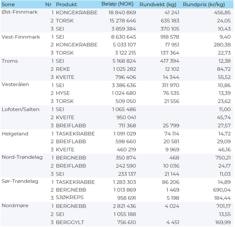
Task: Click the Helgeland zone cell
Action: (14, 133)
